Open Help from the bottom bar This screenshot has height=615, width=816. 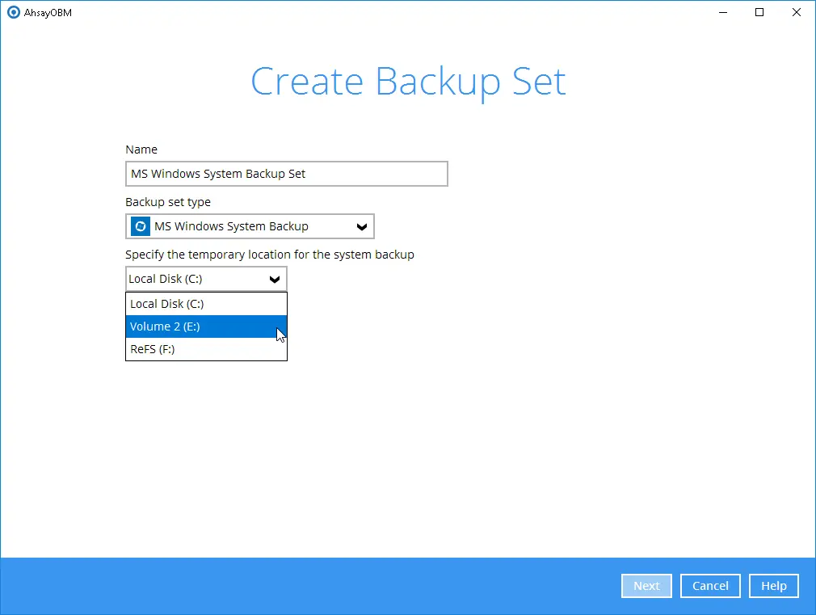773,586
